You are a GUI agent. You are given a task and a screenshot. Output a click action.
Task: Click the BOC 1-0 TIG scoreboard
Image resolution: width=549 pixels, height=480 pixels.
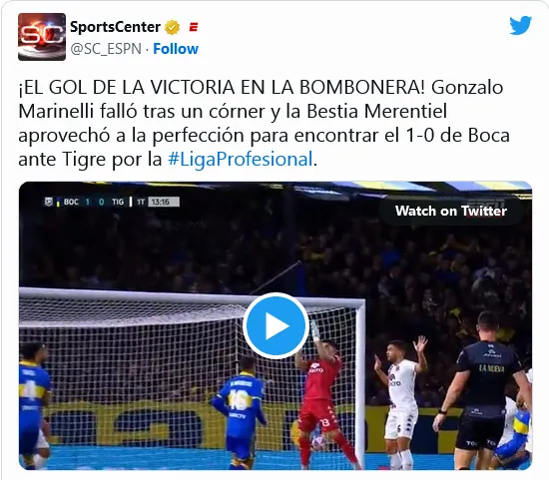pyautogui.click(x=94, y=202)
